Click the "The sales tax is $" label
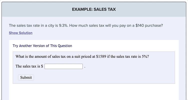Image resolution: width=188 pixels, height=100 pixels. coord(29,66)
